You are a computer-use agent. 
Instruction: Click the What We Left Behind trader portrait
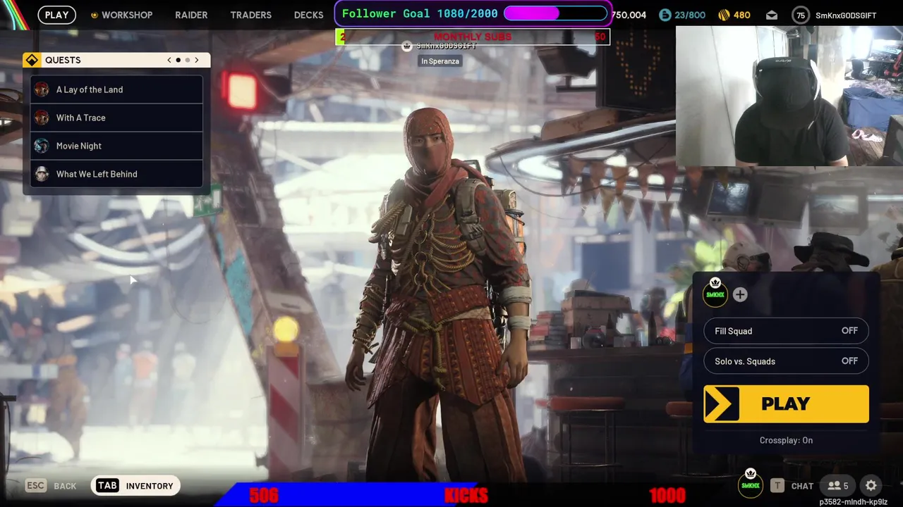pyautogui.click(x=42, y=174)
